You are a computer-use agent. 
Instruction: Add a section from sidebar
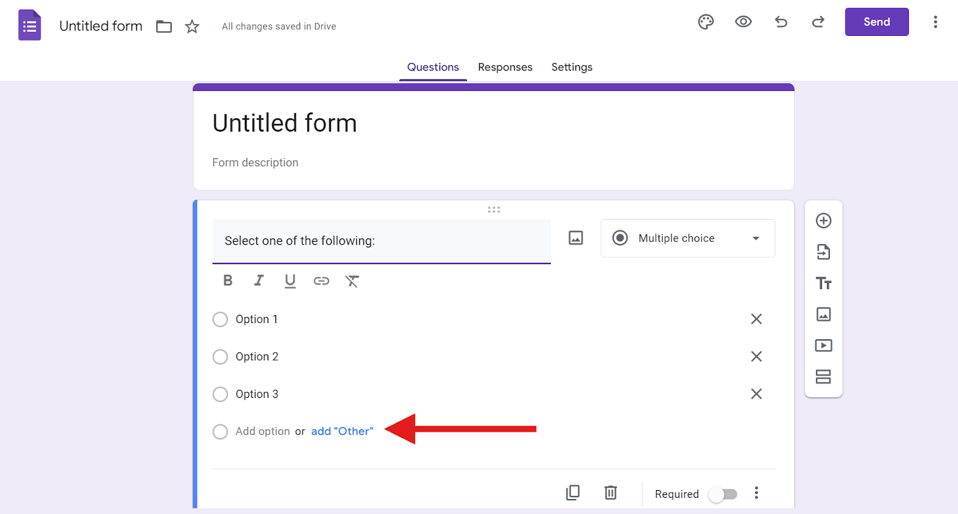(823, 376)
